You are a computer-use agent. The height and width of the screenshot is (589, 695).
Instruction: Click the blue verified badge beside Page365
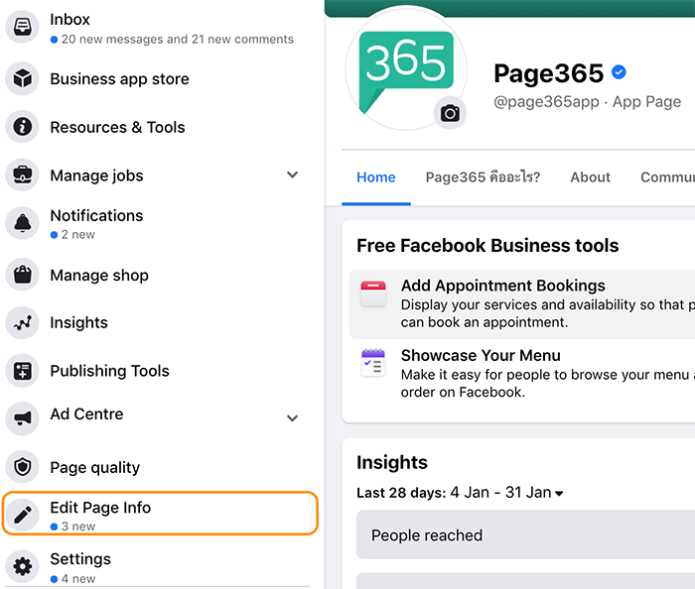coord(619,71)
